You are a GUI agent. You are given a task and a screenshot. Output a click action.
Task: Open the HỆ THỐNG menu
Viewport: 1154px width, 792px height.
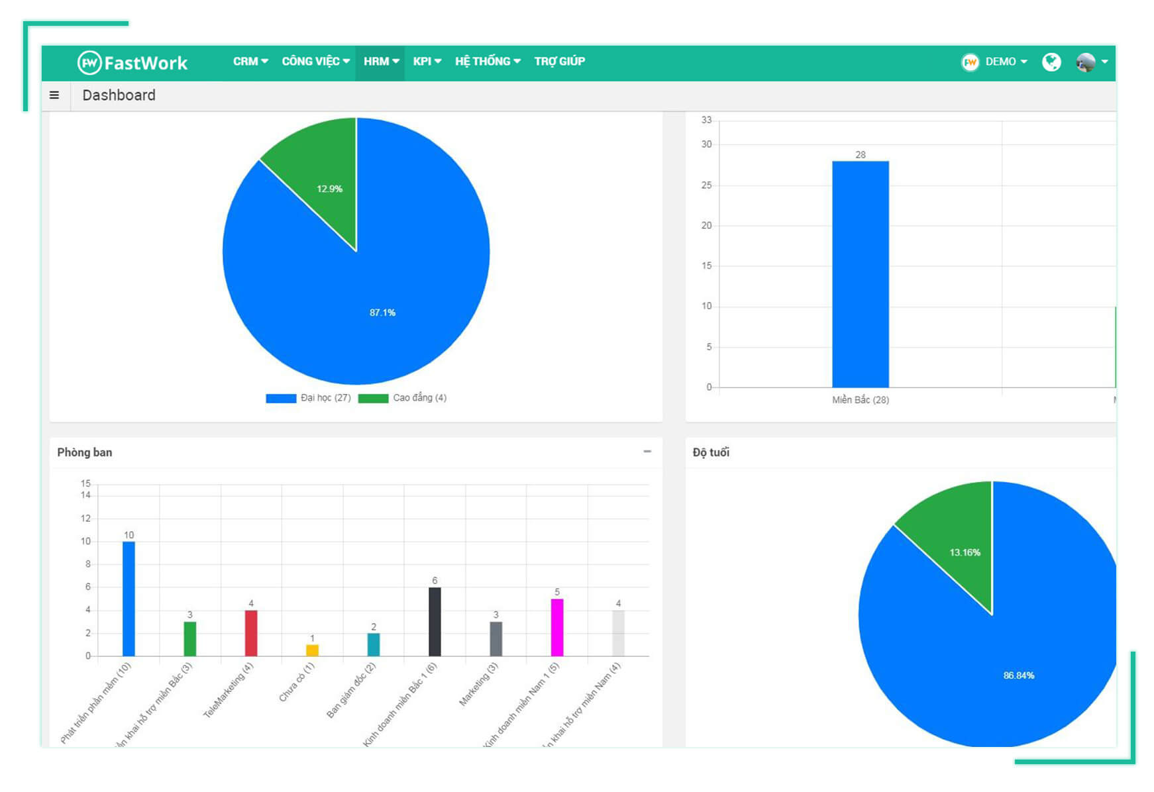point(487,62)
